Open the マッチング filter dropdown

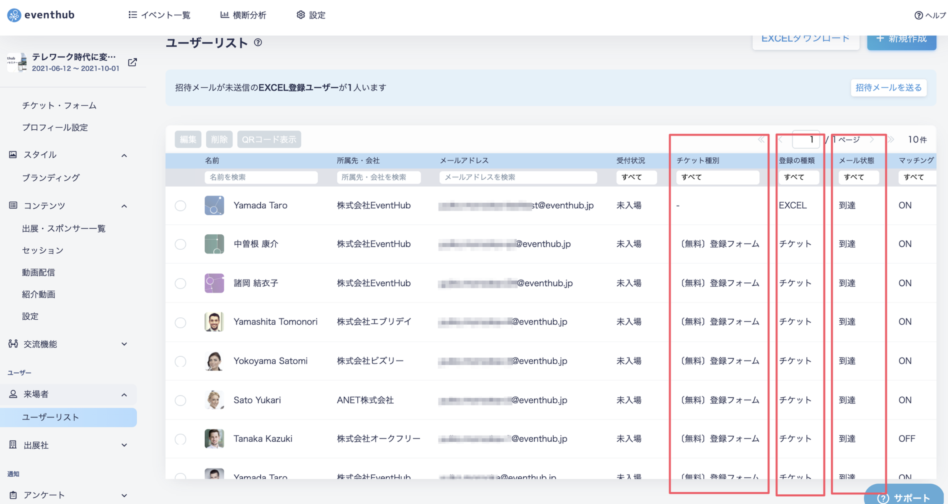point(917,177)
